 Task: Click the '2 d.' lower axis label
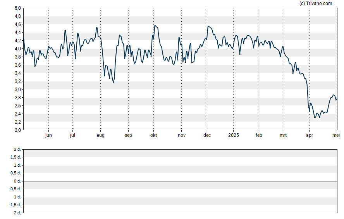click(17, 150)
